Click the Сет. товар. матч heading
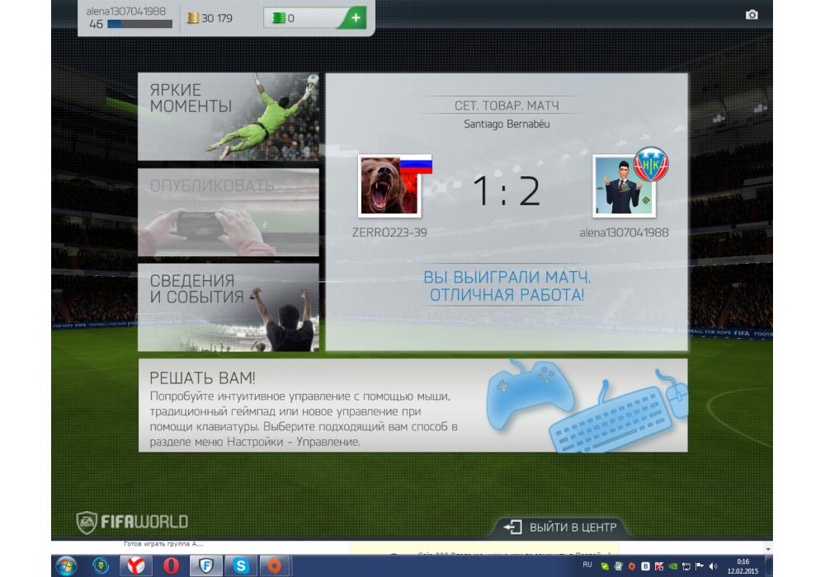This screenshot has width=825, height=577. pos(507,106)
